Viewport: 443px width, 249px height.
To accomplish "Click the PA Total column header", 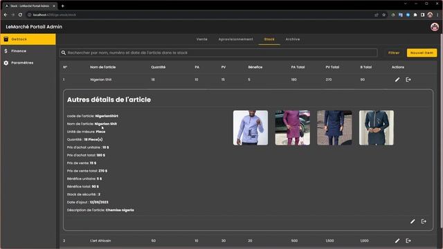I will pos(298,67).
